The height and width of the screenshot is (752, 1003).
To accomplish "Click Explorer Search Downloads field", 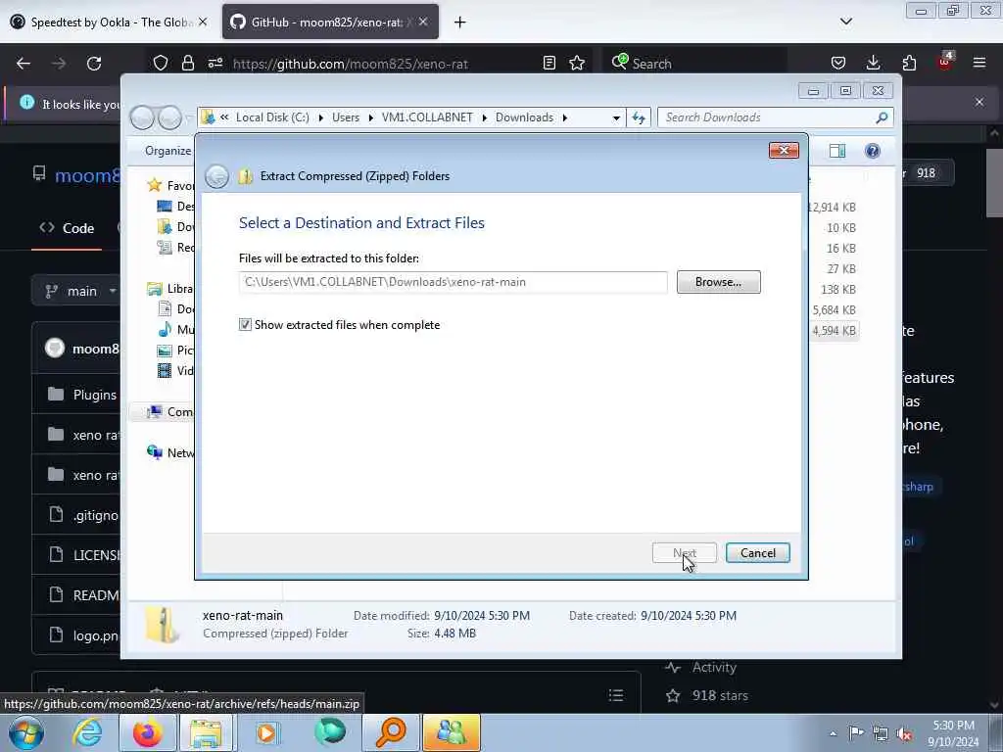I will [x=775, y=117].
